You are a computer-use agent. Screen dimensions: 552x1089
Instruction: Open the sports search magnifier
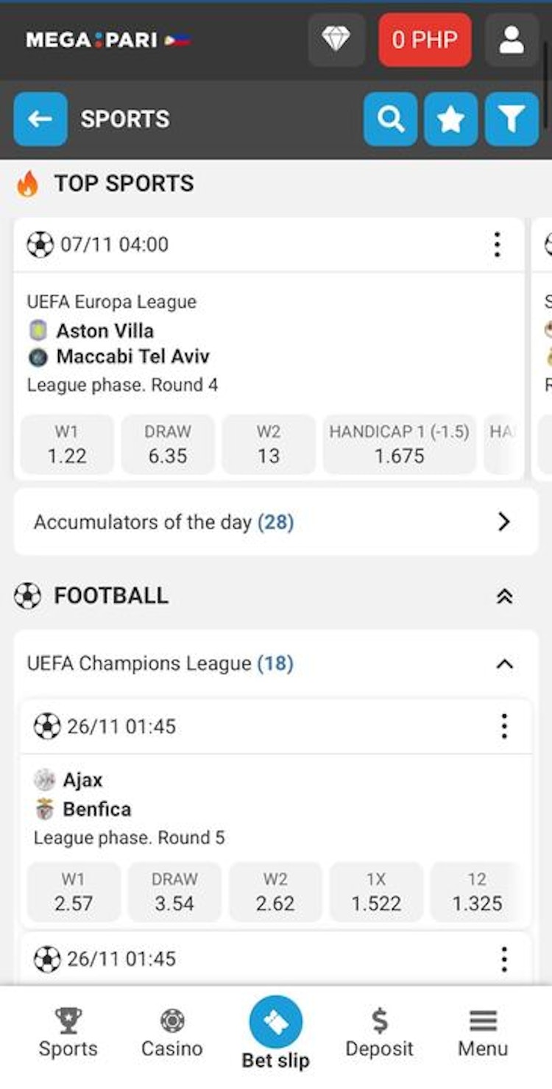click(x=390, y=119)
